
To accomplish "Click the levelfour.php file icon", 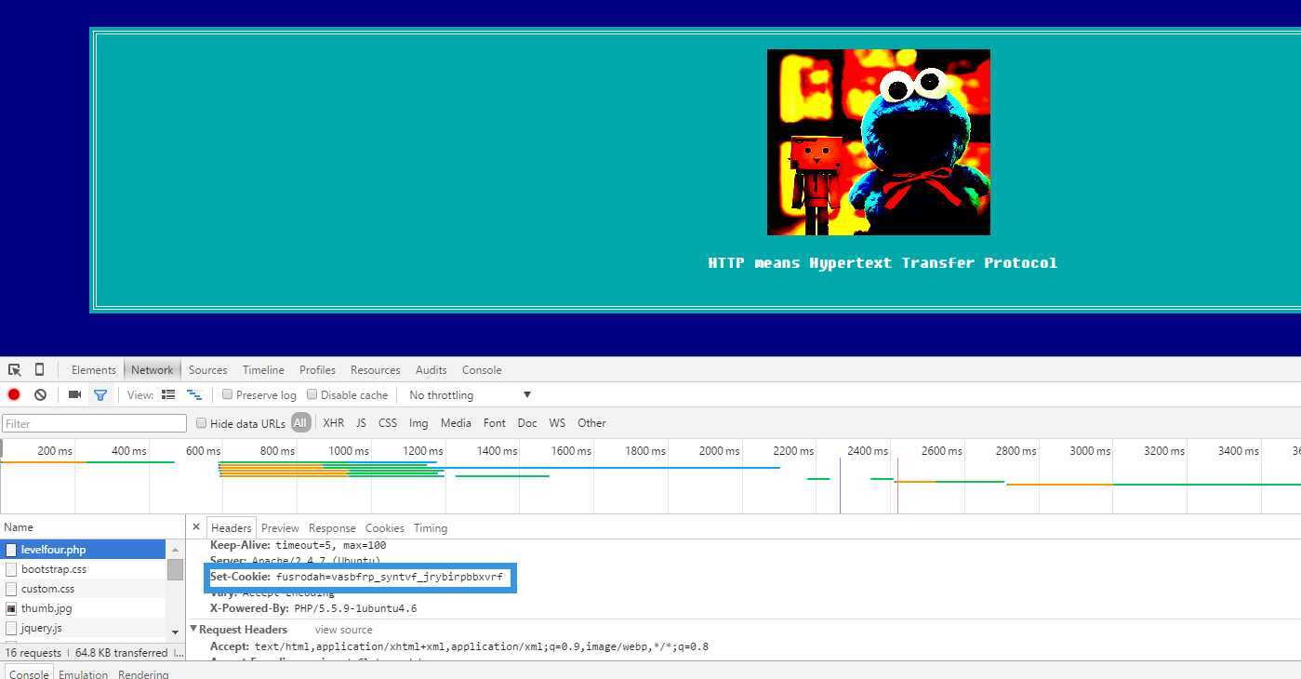I will [11, 550].
